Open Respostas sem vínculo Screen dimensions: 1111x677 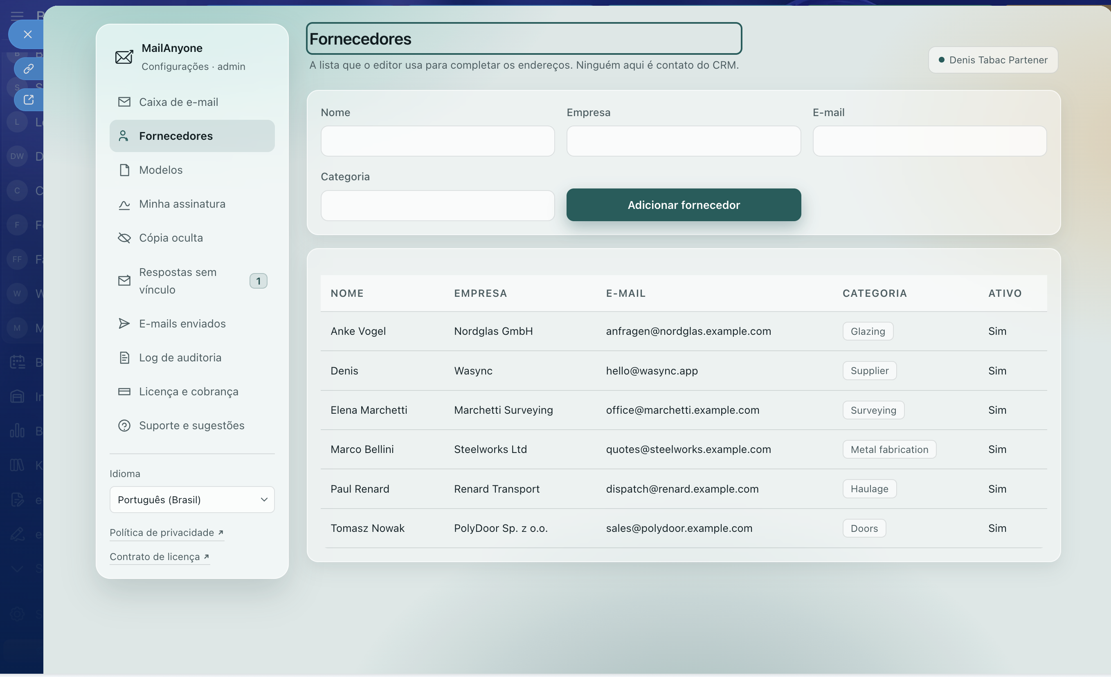point(192,281)
